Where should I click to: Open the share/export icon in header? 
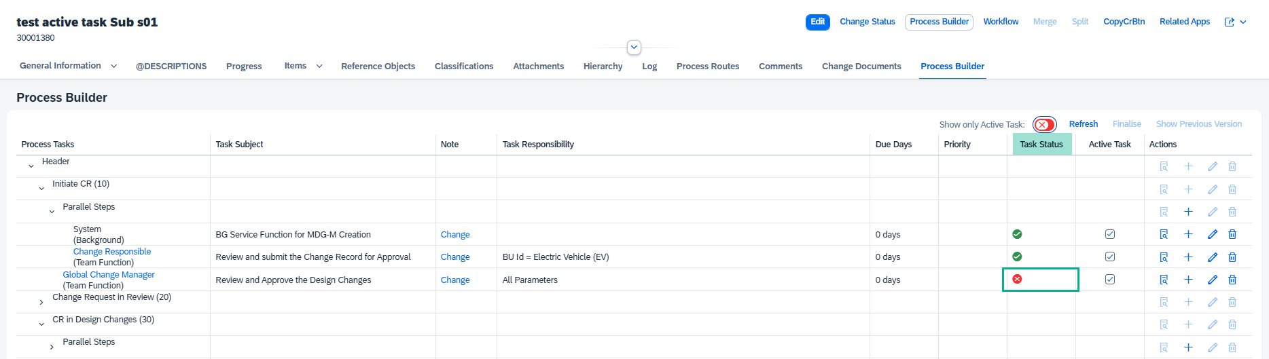[1229, 22]
